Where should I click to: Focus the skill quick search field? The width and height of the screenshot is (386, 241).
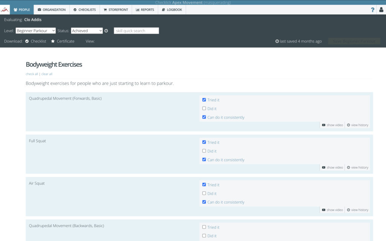136,31
